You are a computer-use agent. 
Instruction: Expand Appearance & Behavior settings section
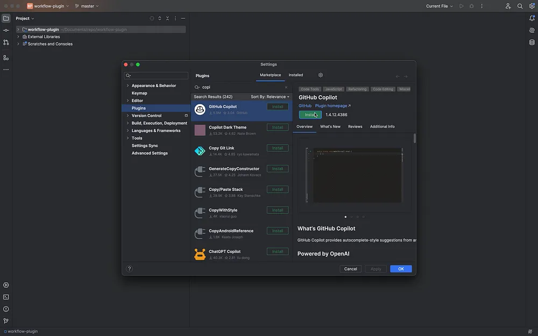click(x=128, y=85)
